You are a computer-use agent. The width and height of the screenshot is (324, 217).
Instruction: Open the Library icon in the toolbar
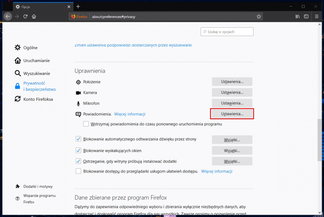pos(297,16)
